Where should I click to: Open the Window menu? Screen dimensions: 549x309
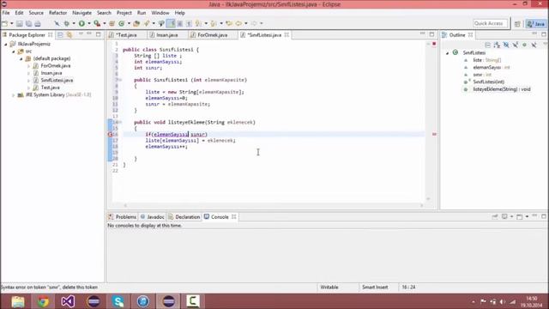pos(160,13)
